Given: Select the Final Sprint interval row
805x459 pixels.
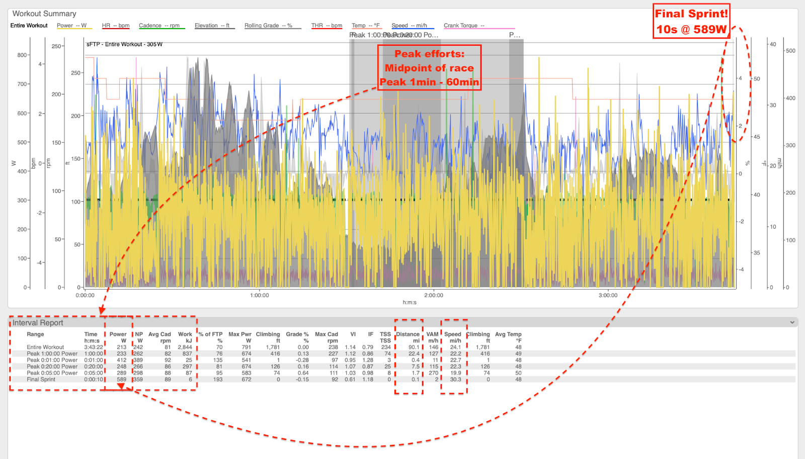Looking at the screenshot, I should [x=41, y=380].
